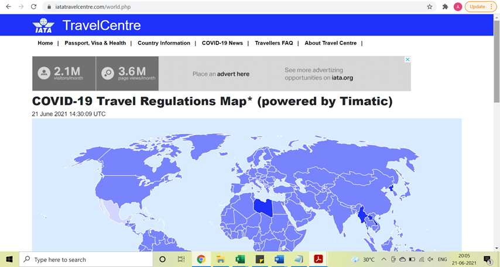Open the clock showing 20:05
This screenshot has width=500, height=267.
(x=464, y=259)
